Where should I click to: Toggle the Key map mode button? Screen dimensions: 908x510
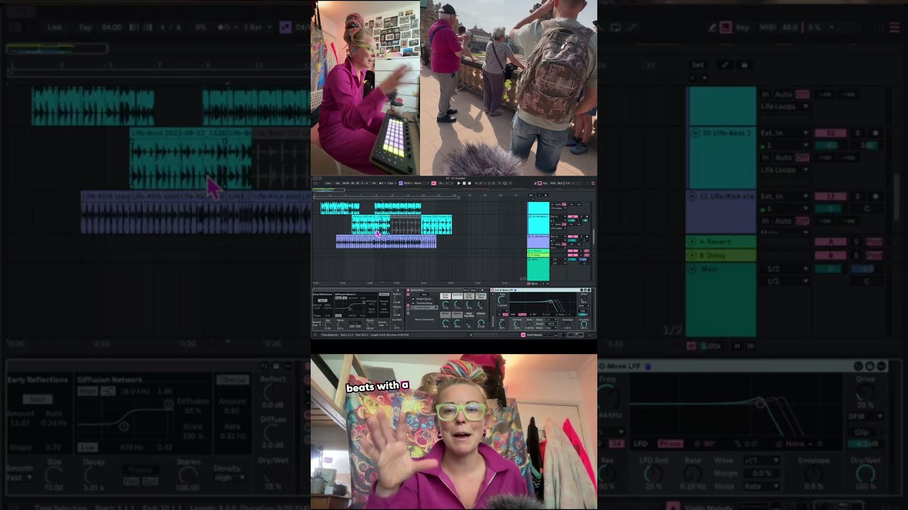pyautogui.click(x=545, y=183)
